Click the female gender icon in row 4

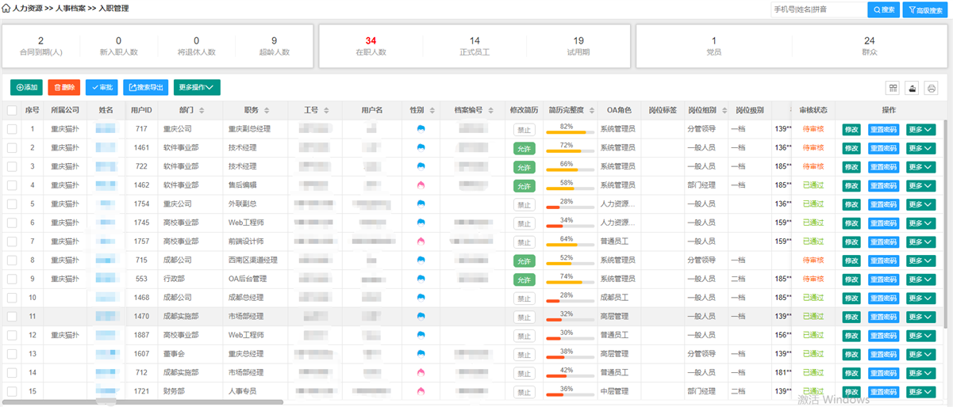click(421, 185)
